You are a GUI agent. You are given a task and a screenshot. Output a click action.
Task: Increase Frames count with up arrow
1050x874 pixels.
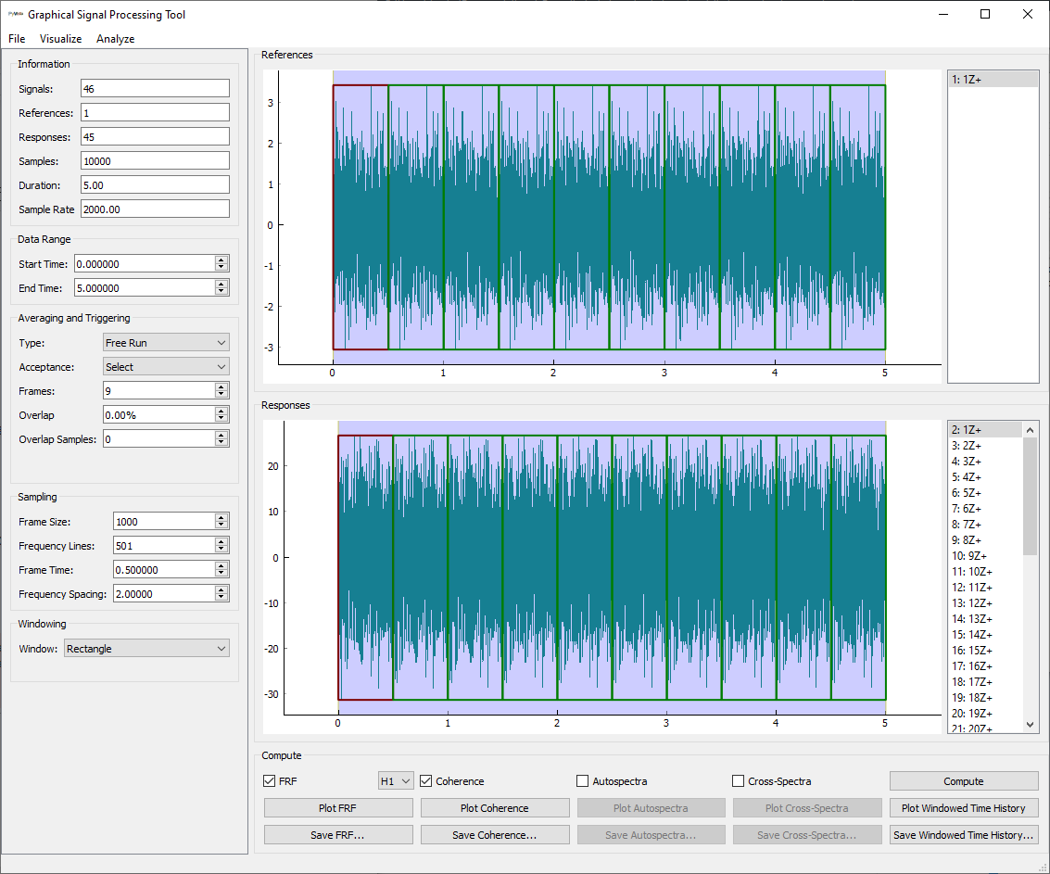(221, 387)
